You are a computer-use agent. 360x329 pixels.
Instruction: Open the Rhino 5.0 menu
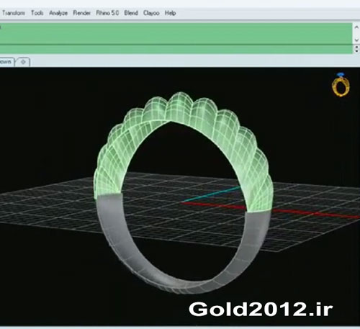[107, 13]
